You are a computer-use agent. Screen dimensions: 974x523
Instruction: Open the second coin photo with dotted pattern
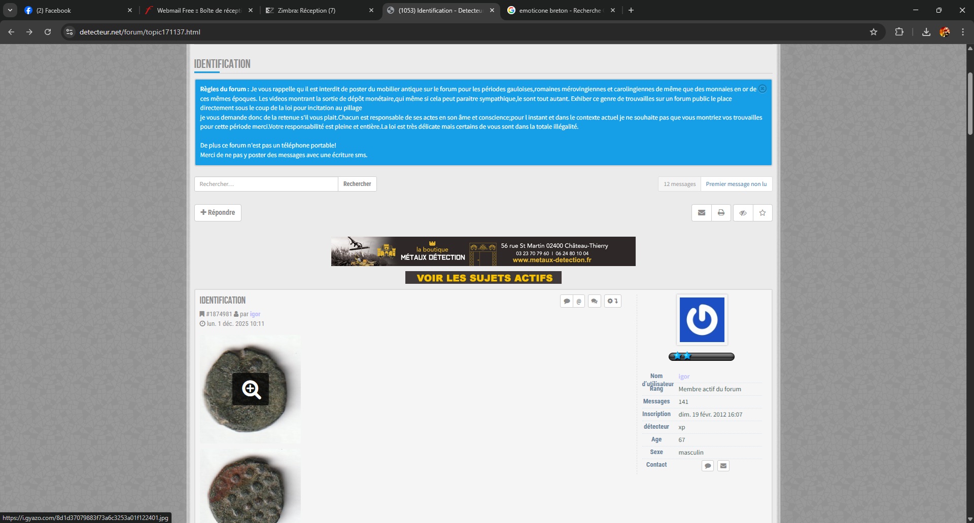pos(251,485)
